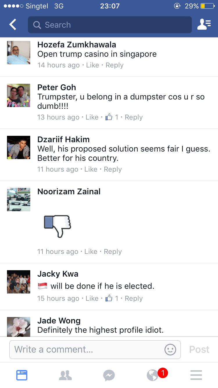Screen dimensions: 218x388
Task: Open the hamburger More menu
Action: (x=196, y=375)
